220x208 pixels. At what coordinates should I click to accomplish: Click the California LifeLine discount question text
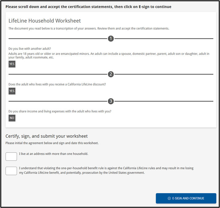point(57,84)
